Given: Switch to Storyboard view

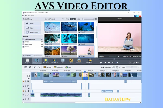Looking at the screenshot, I should 106,67.
